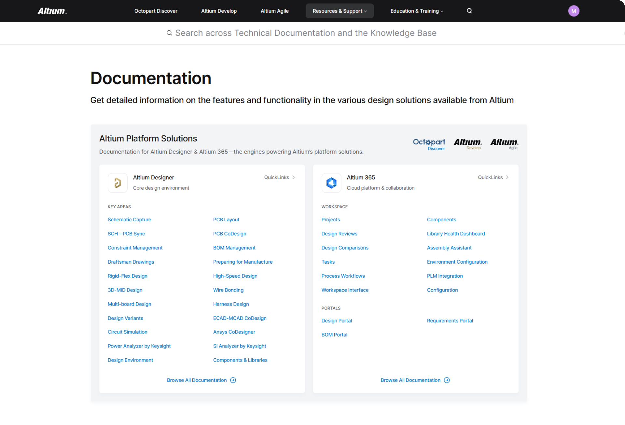The height and width of the screenshot is (425, 625).
Task: Click the Octopart Discover logo
Action: click(429, 144)
